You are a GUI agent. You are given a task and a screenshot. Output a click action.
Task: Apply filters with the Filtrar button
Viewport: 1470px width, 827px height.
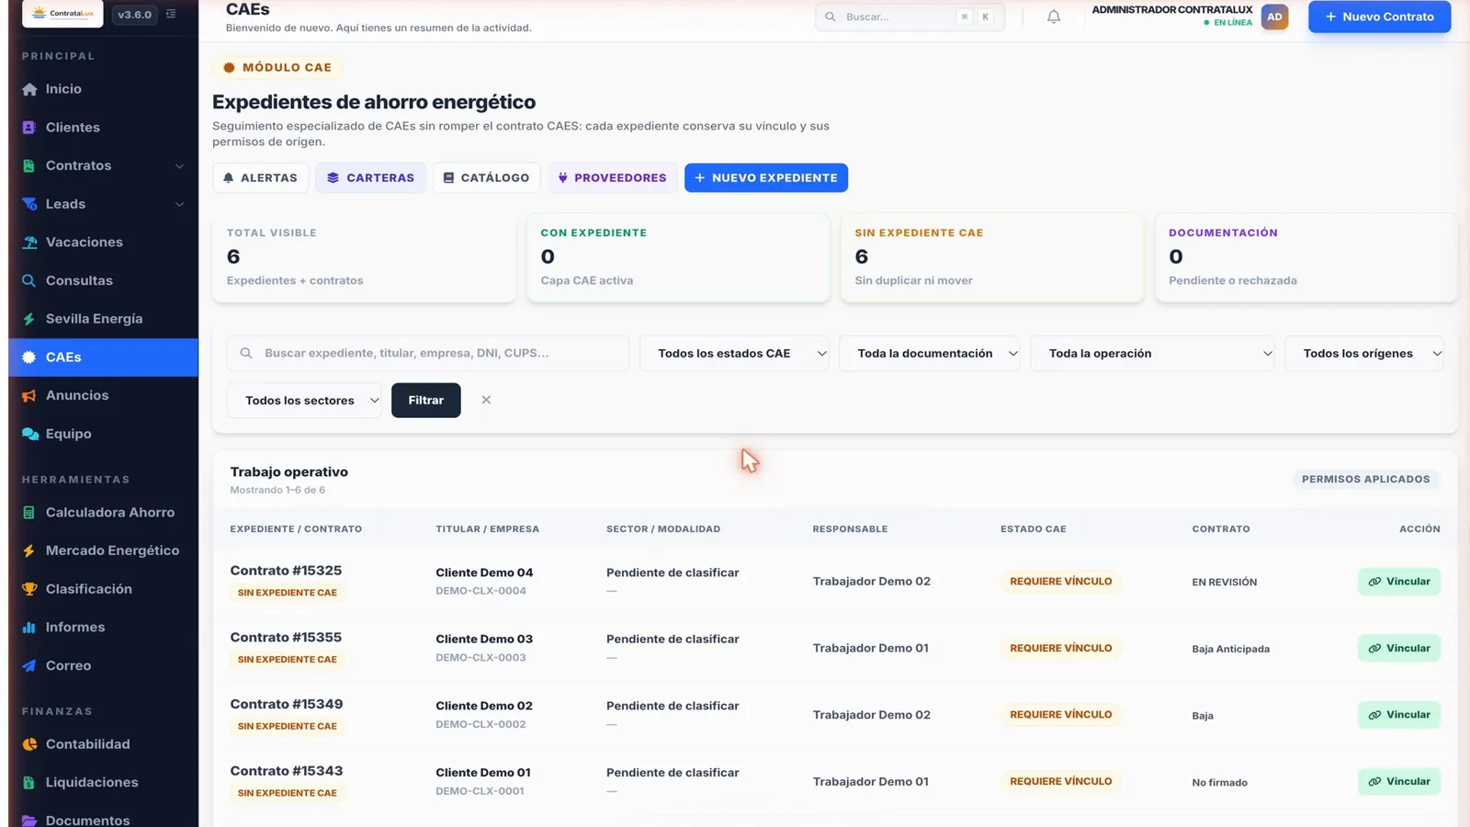(425, 401)
